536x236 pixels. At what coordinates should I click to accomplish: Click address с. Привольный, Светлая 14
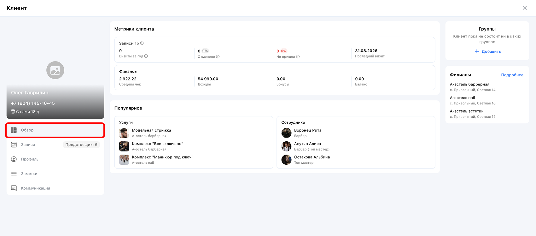pyautogui.click(x=473, y=90)
